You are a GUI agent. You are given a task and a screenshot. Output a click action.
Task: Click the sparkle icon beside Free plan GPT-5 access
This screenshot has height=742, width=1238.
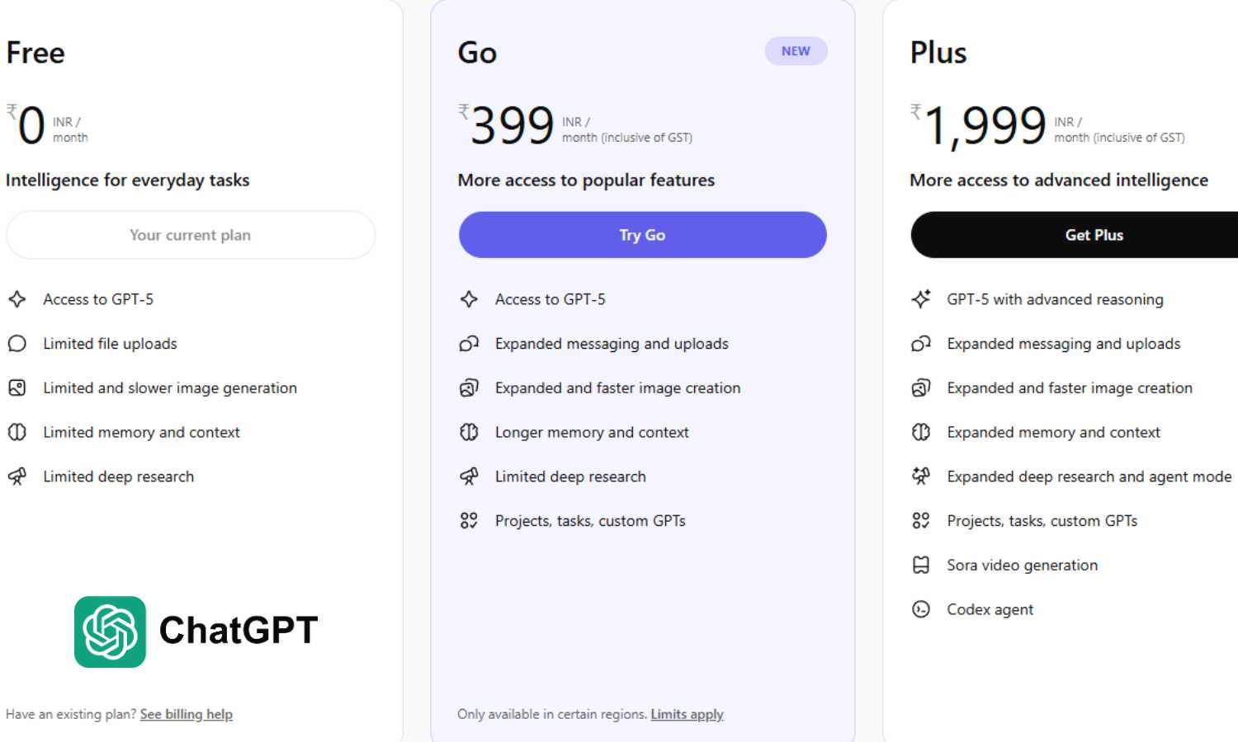click(x=17, y=299)
